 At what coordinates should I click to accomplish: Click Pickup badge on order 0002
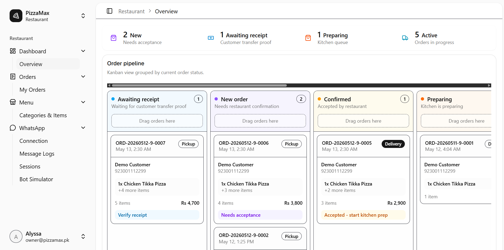tap(292, 236)
